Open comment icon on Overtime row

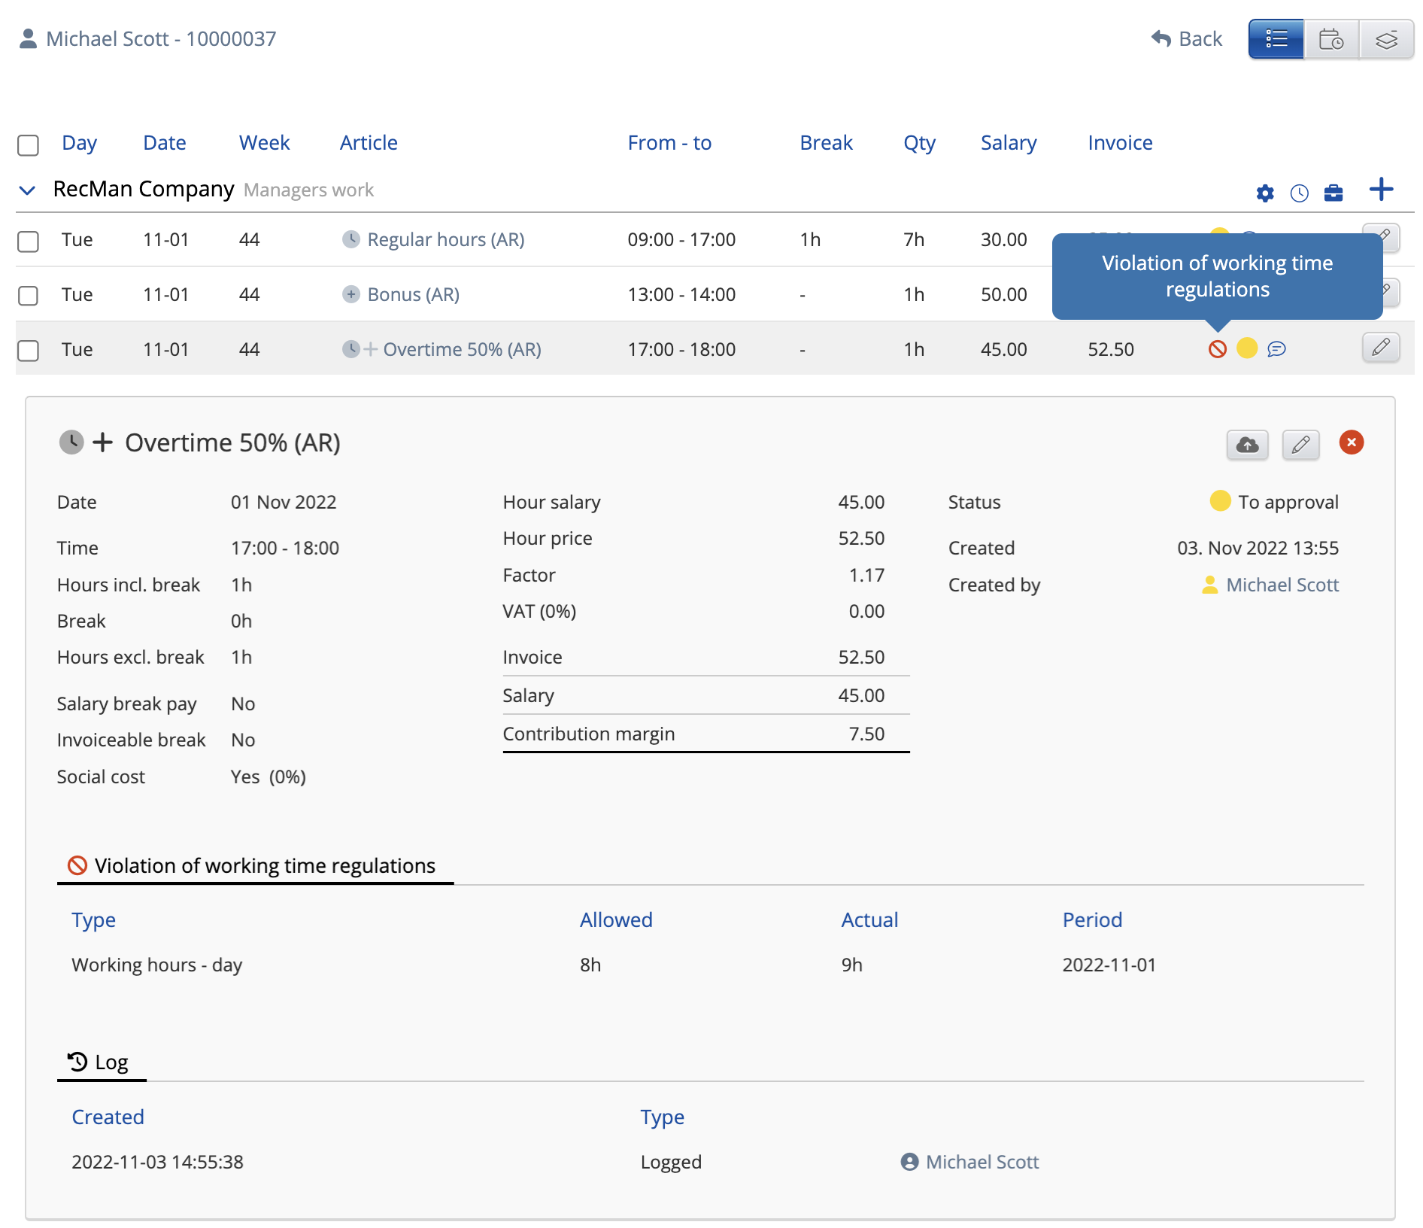(1276, 349)
